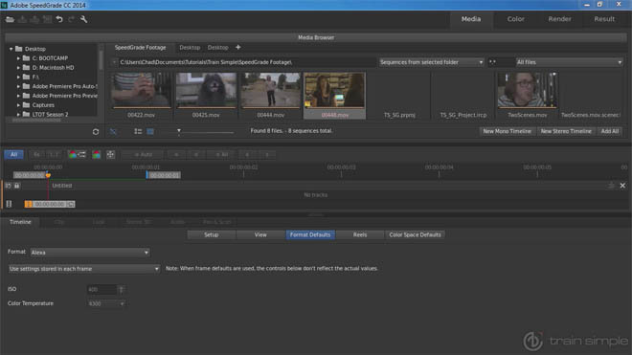The image size is (632, 355).
Task: Click the Format Defaults sub-tab
Action: 310,234
